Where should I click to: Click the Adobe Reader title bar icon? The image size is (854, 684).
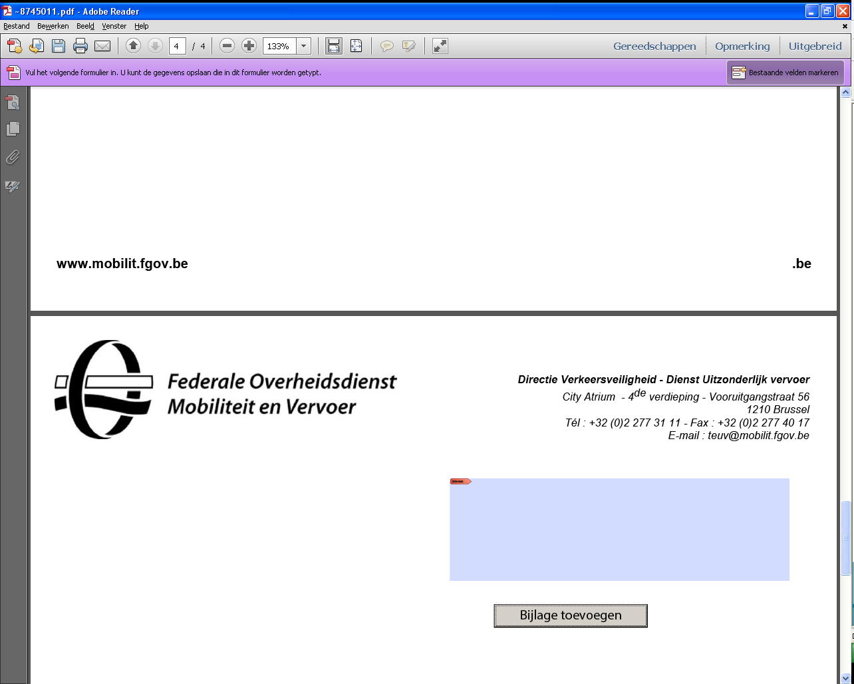[x=8, y=11]
